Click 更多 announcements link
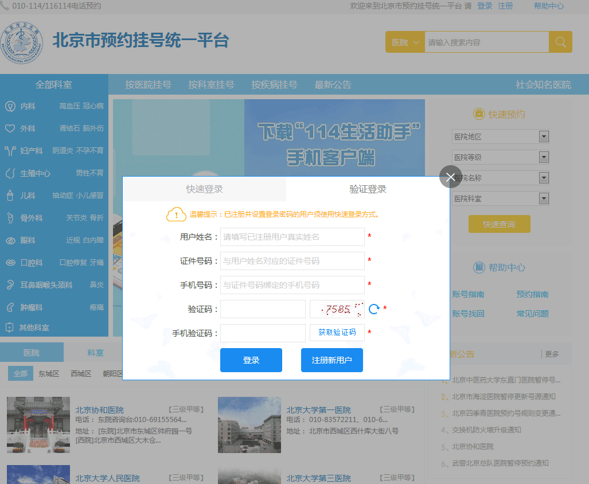The width and height of the screenshot is (589, 484). point(552,354)
